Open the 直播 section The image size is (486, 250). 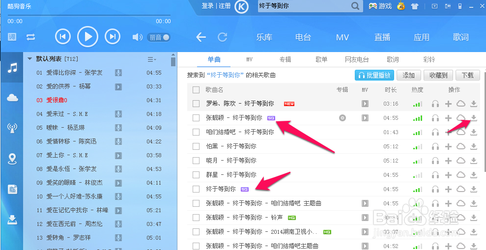[382, 37]
